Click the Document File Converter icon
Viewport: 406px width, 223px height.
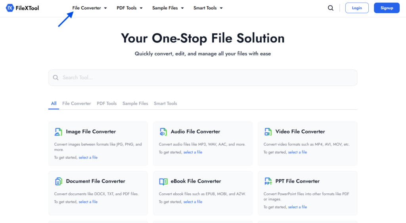click(58, 181)
